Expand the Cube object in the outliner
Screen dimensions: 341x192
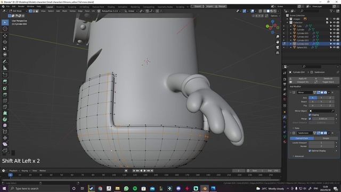coord(291,26)
